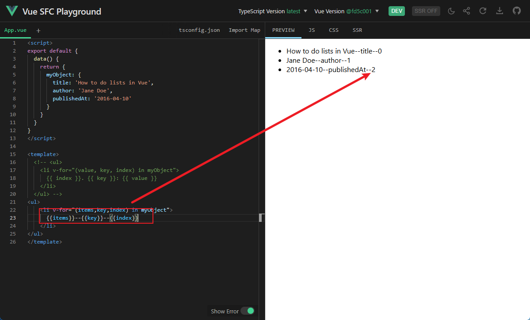Select the App.vue file tab
The width and height of the screenshot is (530, 320).
[x=15, y=30]
